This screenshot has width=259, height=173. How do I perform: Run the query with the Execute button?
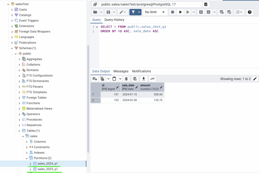click(180, 12)
